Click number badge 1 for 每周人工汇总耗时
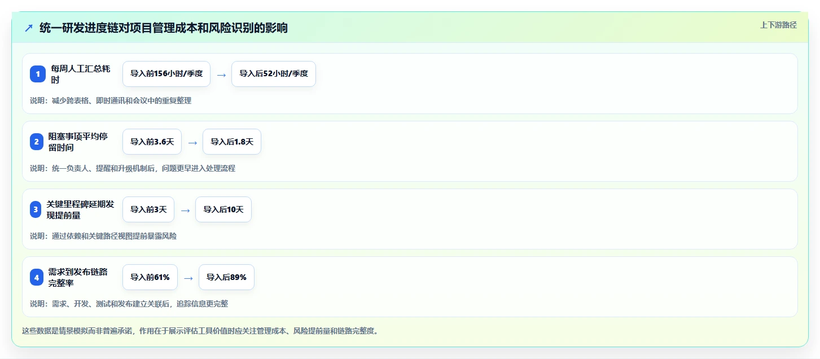Image resolution: width=820 pixels, height=359 pixels. click(x=38, y=74)
